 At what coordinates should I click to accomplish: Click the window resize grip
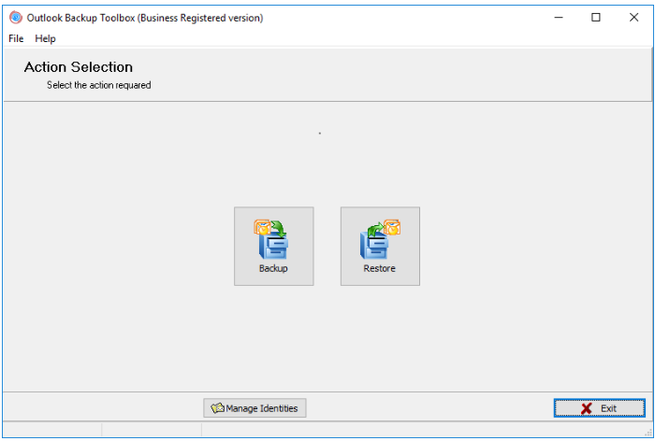(648, 433)
